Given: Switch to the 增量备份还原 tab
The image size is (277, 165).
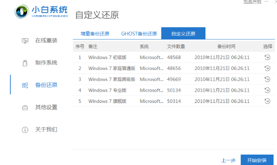Looking at the screenshot, I should pyautogui.click(x=95, y=33).
